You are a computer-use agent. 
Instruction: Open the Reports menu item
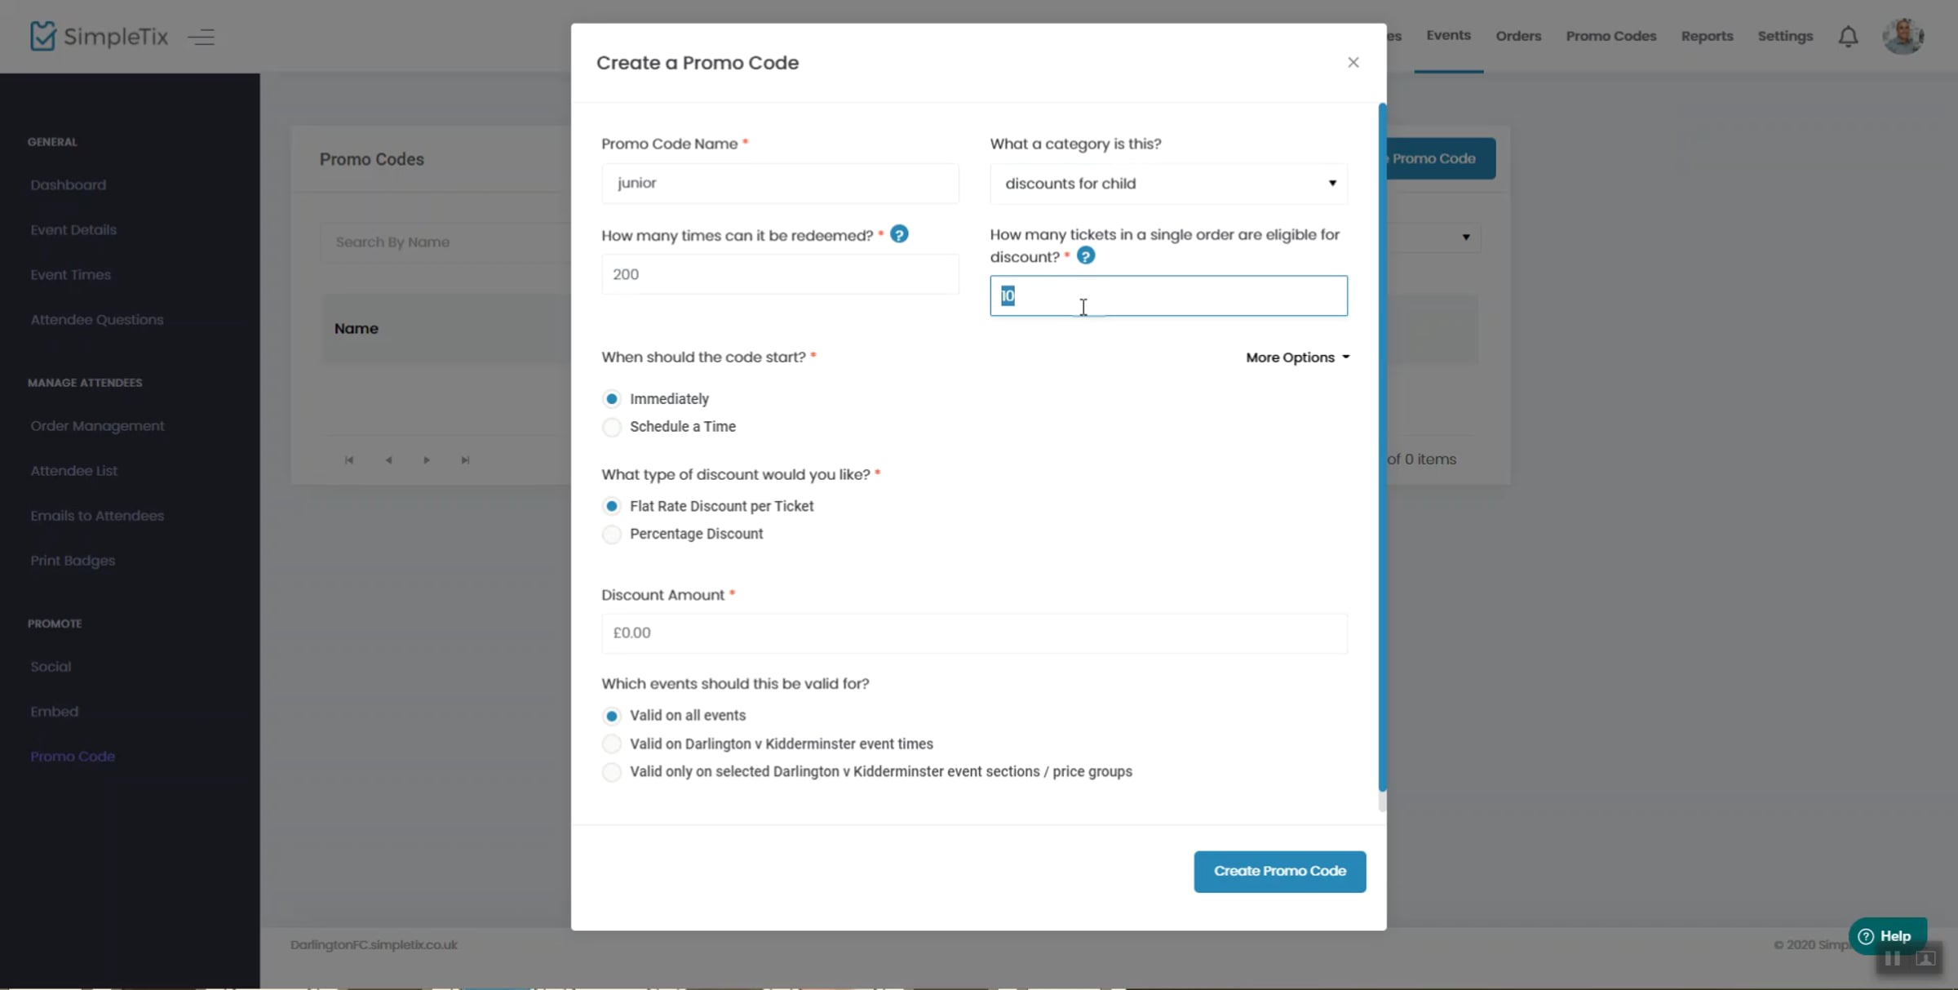(x=1707, y=37)
